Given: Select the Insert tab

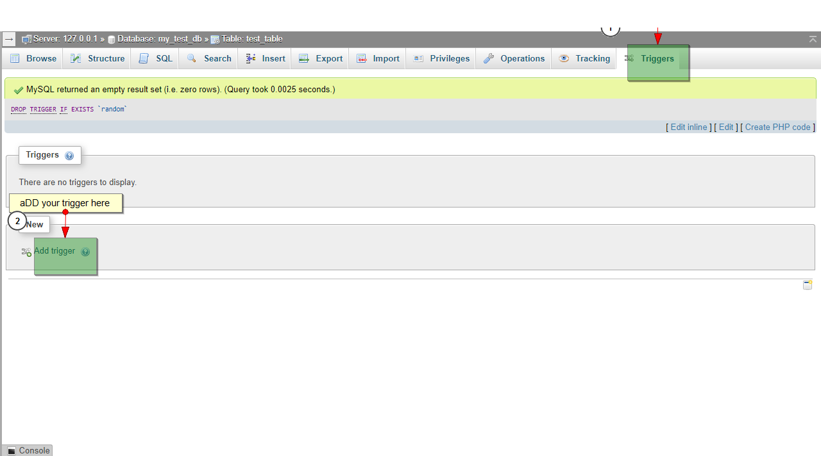Looking at the screenshot, I should (266, 58).
